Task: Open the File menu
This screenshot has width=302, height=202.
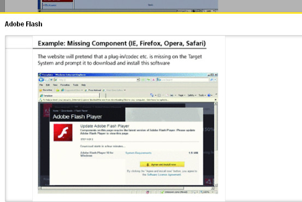Action: [x=41, y=85]
